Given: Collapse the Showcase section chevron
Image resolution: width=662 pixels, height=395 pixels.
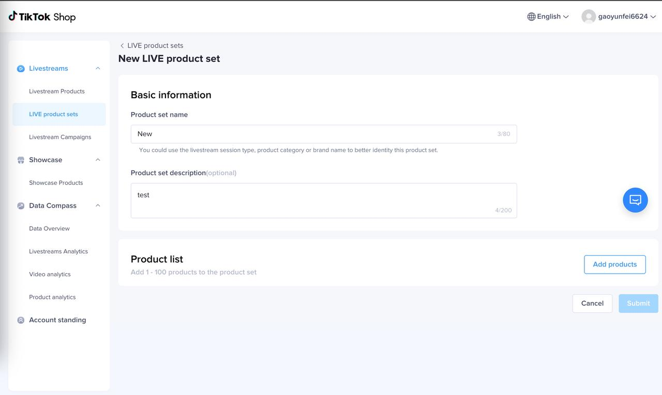Looking at the screenshot, I should pyautogui.click(x=98, y=160).
